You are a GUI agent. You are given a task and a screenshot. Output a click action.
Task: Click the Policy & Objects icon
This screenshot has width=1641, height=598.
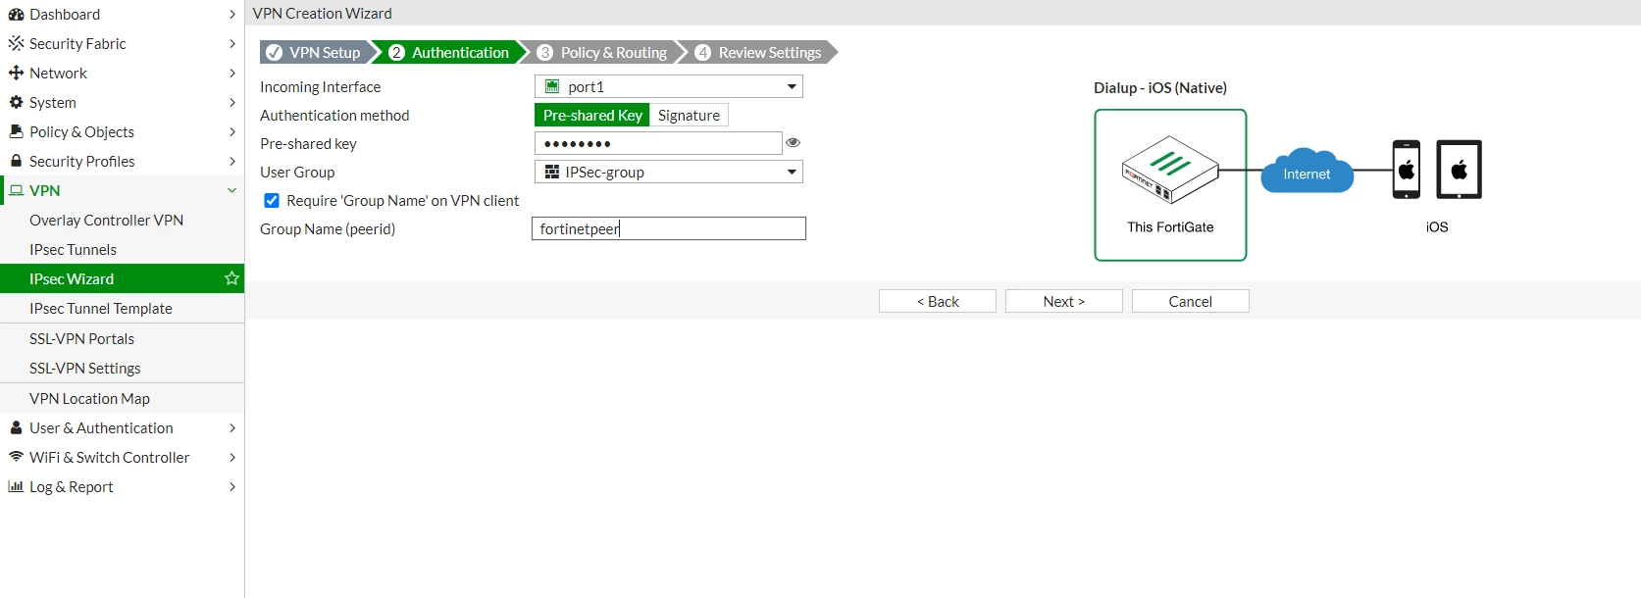16,131
